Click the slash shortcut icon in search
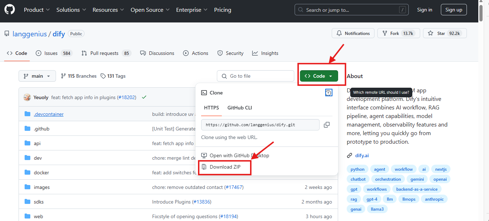489x221 pixels. click(402, 10)
